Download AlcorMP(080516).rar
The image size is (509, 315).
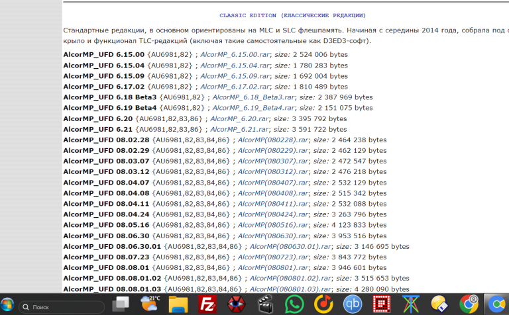point(273,225)
